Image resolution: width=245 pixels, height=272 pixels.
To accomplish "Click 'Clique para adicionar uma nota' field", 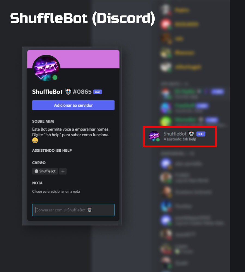I will (56, 191).
